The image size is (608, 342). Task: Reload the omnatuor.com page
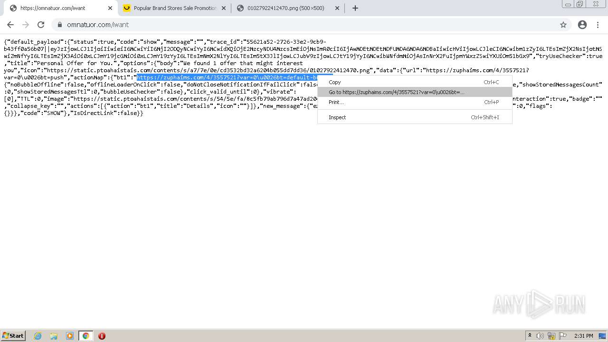[41, 25]
